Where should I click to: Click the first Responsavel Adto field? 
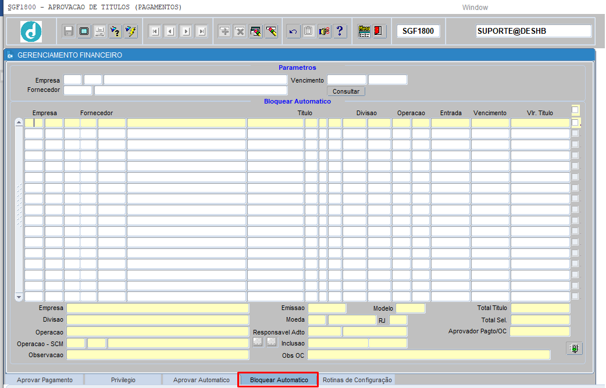click(x=325, y=332)
